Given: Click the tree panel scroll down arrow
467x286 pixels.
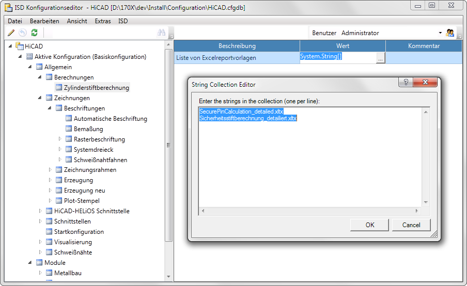Looking at the screenshot, I should (168, 277).
